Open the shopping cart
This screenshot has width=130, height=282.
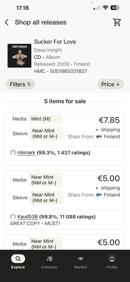117,22
